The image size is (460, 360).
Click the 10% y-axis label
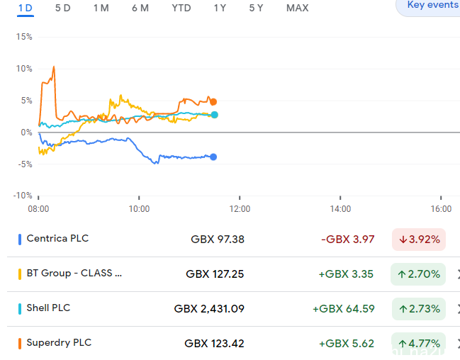tap(24, 69)
